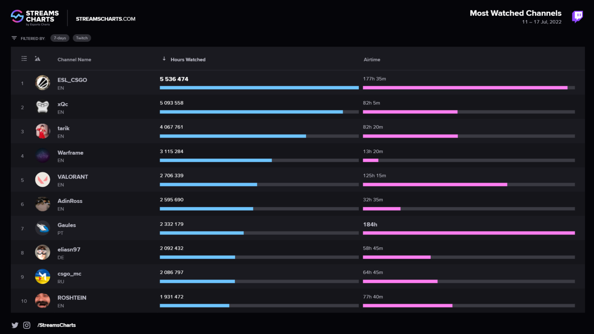Expand the Hours Watched column sorting options
The image size is (594, 334).
[x=188, y=59]
